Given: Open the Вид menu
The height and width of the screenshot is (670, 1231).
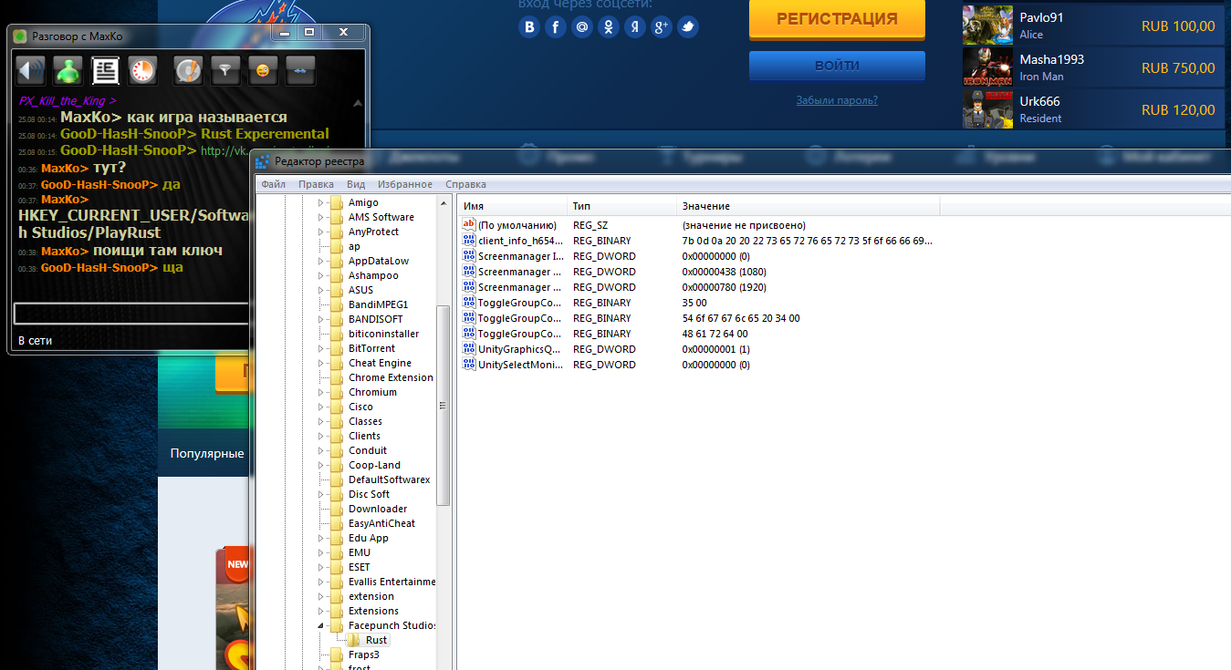Looking at the screenshot, I should point(356,184).
